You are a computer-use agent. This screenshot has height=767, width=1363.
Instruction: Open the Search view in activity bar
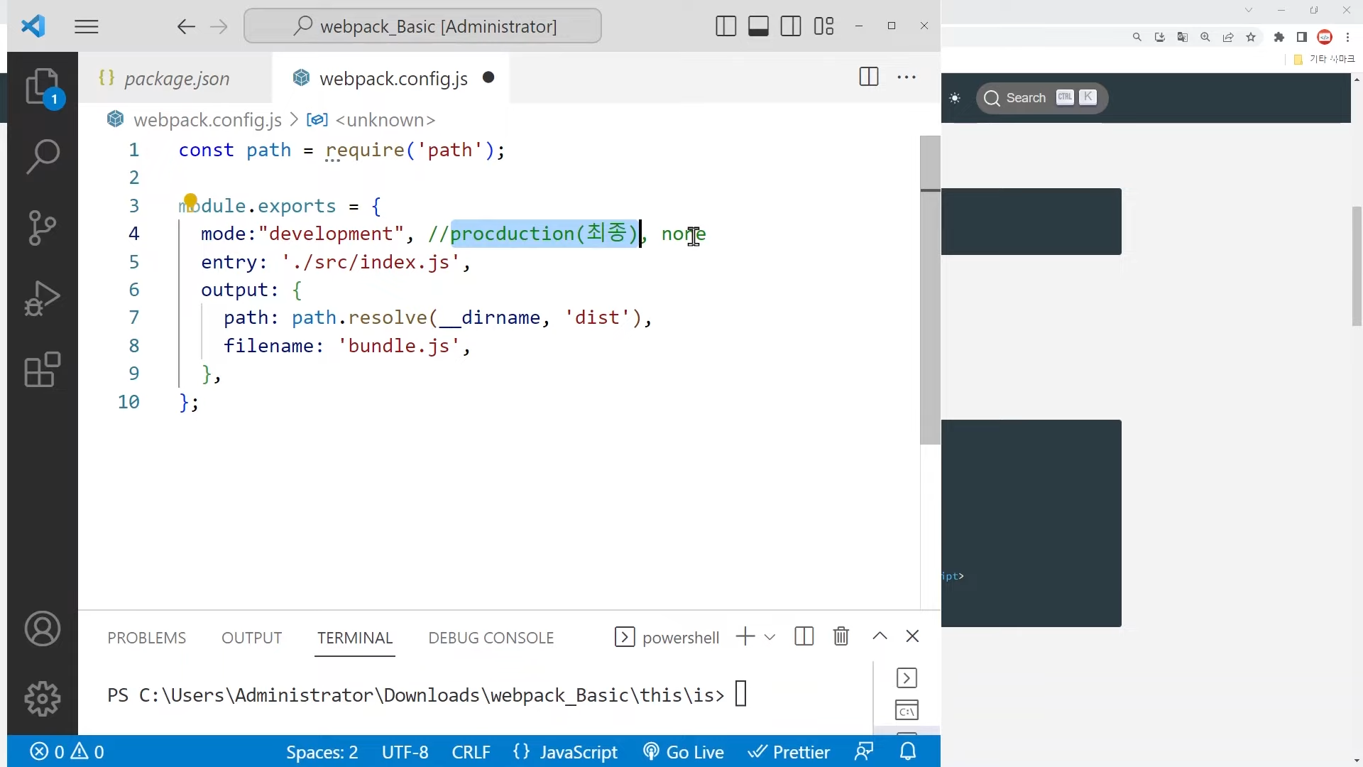42,156
